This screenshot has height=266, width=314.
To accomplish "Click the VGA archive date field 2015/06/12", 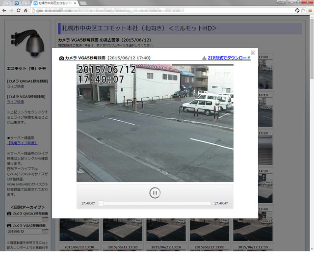I will (x=24, y=231).
